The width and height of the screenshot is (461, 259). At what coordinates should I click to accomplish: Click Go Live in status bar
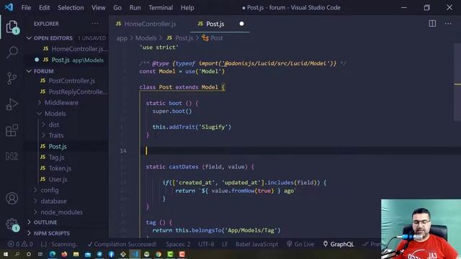[x=300, y=244]
